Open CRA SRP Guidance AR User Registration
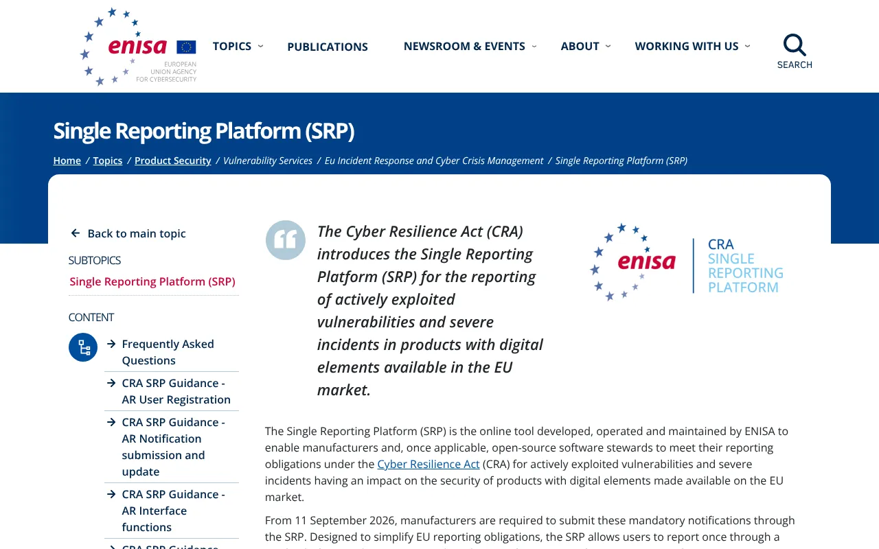The height and width of the screenshot is (549, 879). tap(176, 391)
